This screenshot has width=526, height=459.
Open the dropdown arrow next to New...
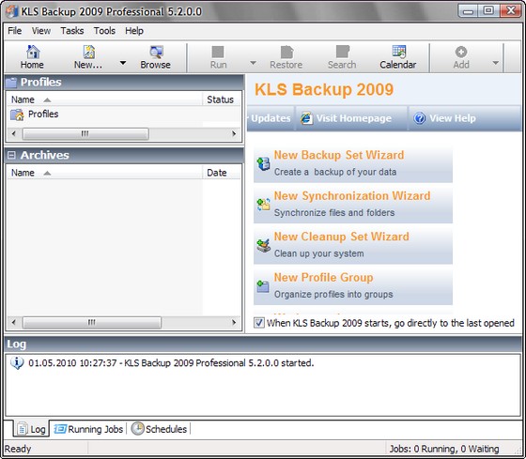(x=123, y=63)
